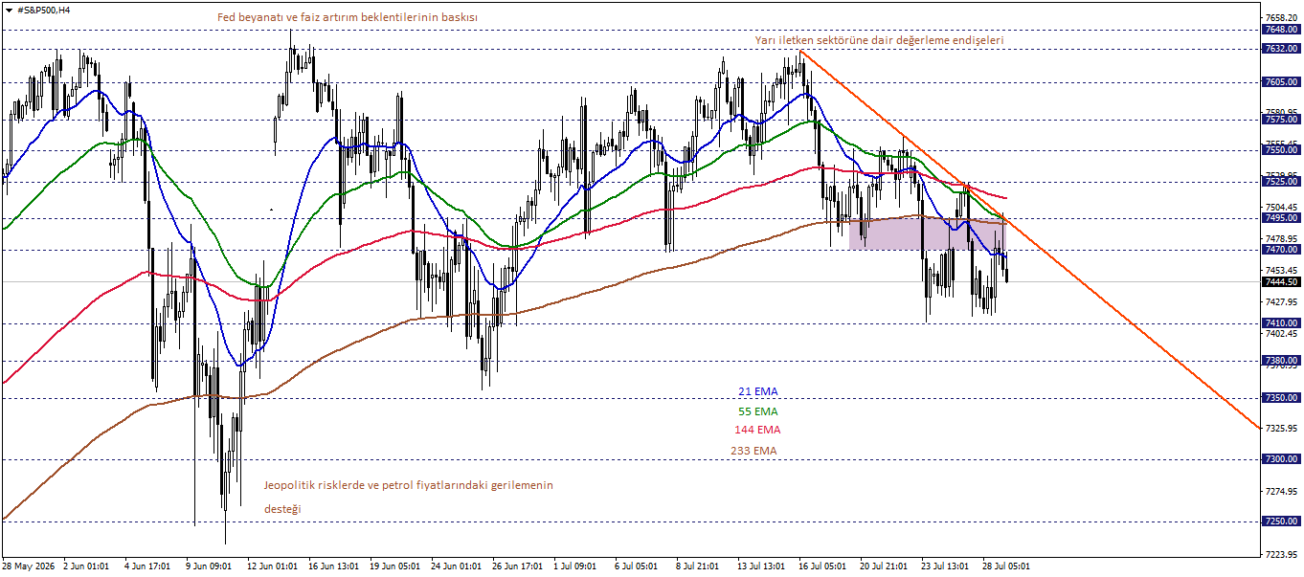This screenshot has width=1304, height=577.
Task: Click the '20 Jul 21:01' time axis label
Action: pos(886,566)
